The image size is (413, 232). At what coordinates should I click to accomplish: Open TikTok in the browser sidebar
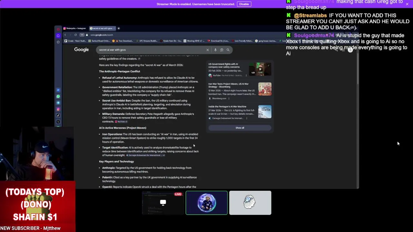click(x=58, y=115)
